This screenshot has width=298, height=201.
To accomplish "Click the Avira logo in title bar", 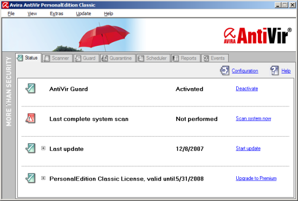I will point(5,5).
